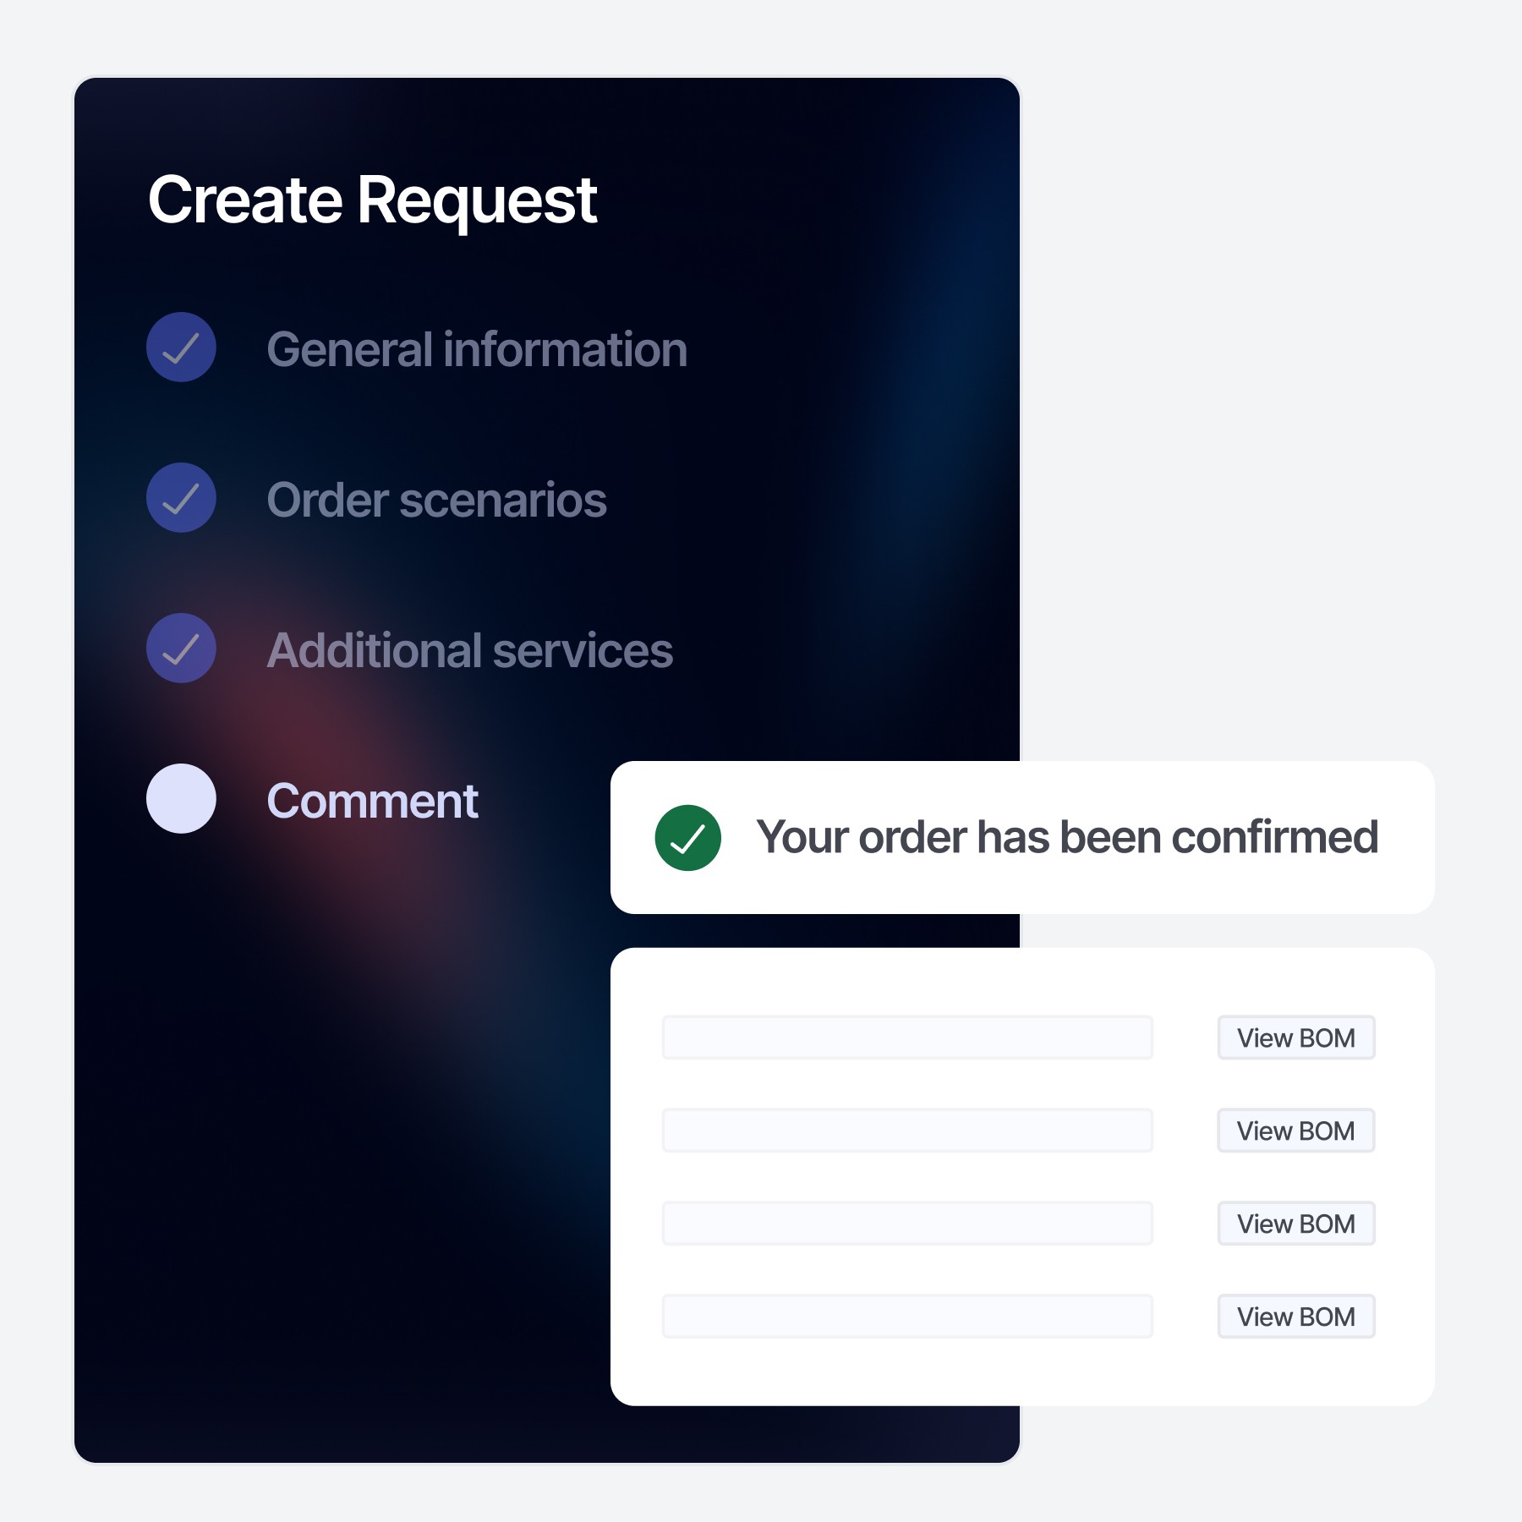Select the Comment step label

tap(372, 801)
